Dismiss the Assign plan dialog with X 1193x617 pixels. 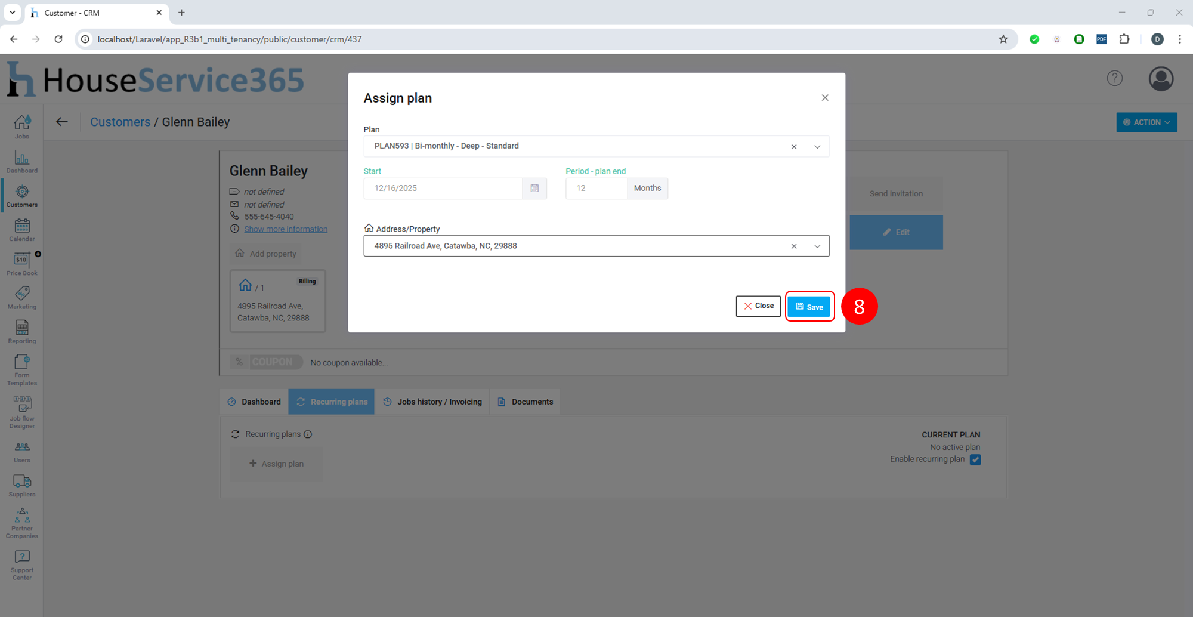coord(825,98)
